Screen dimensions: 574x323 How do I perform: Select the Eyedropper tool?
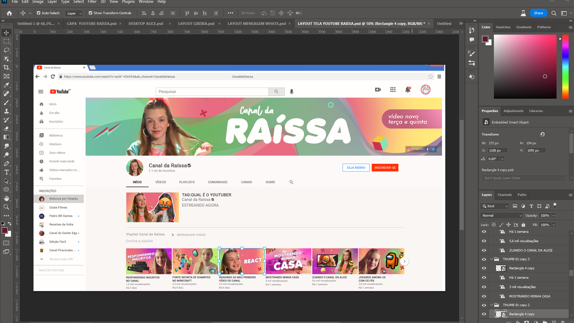6,85
